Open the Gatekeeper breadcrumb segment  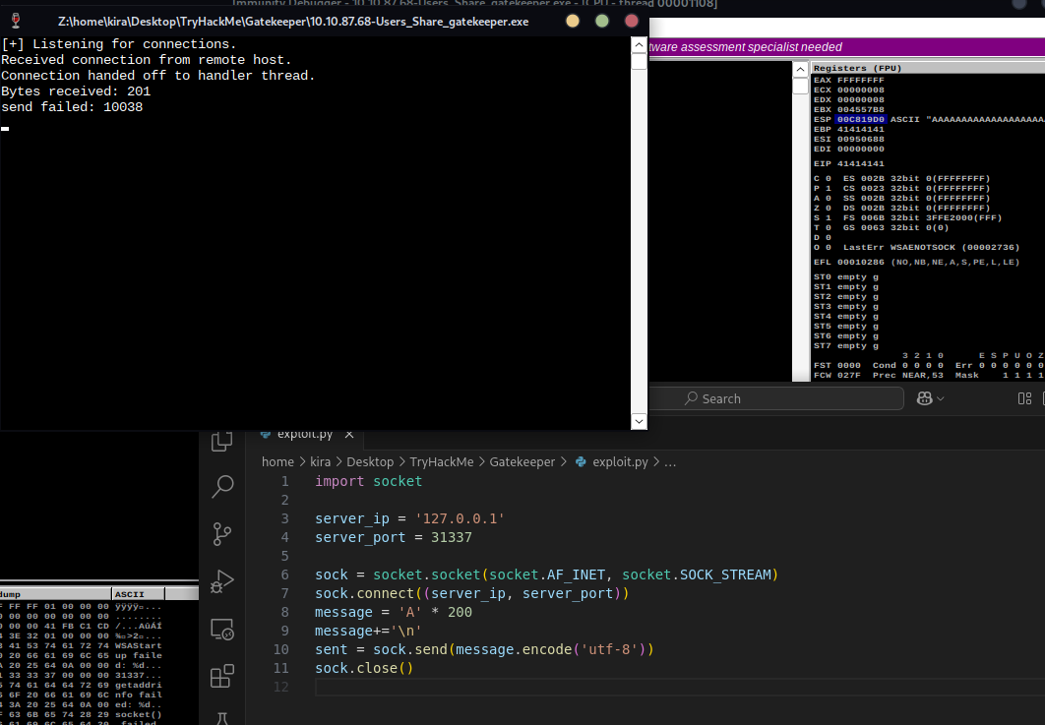coord(522,461)
